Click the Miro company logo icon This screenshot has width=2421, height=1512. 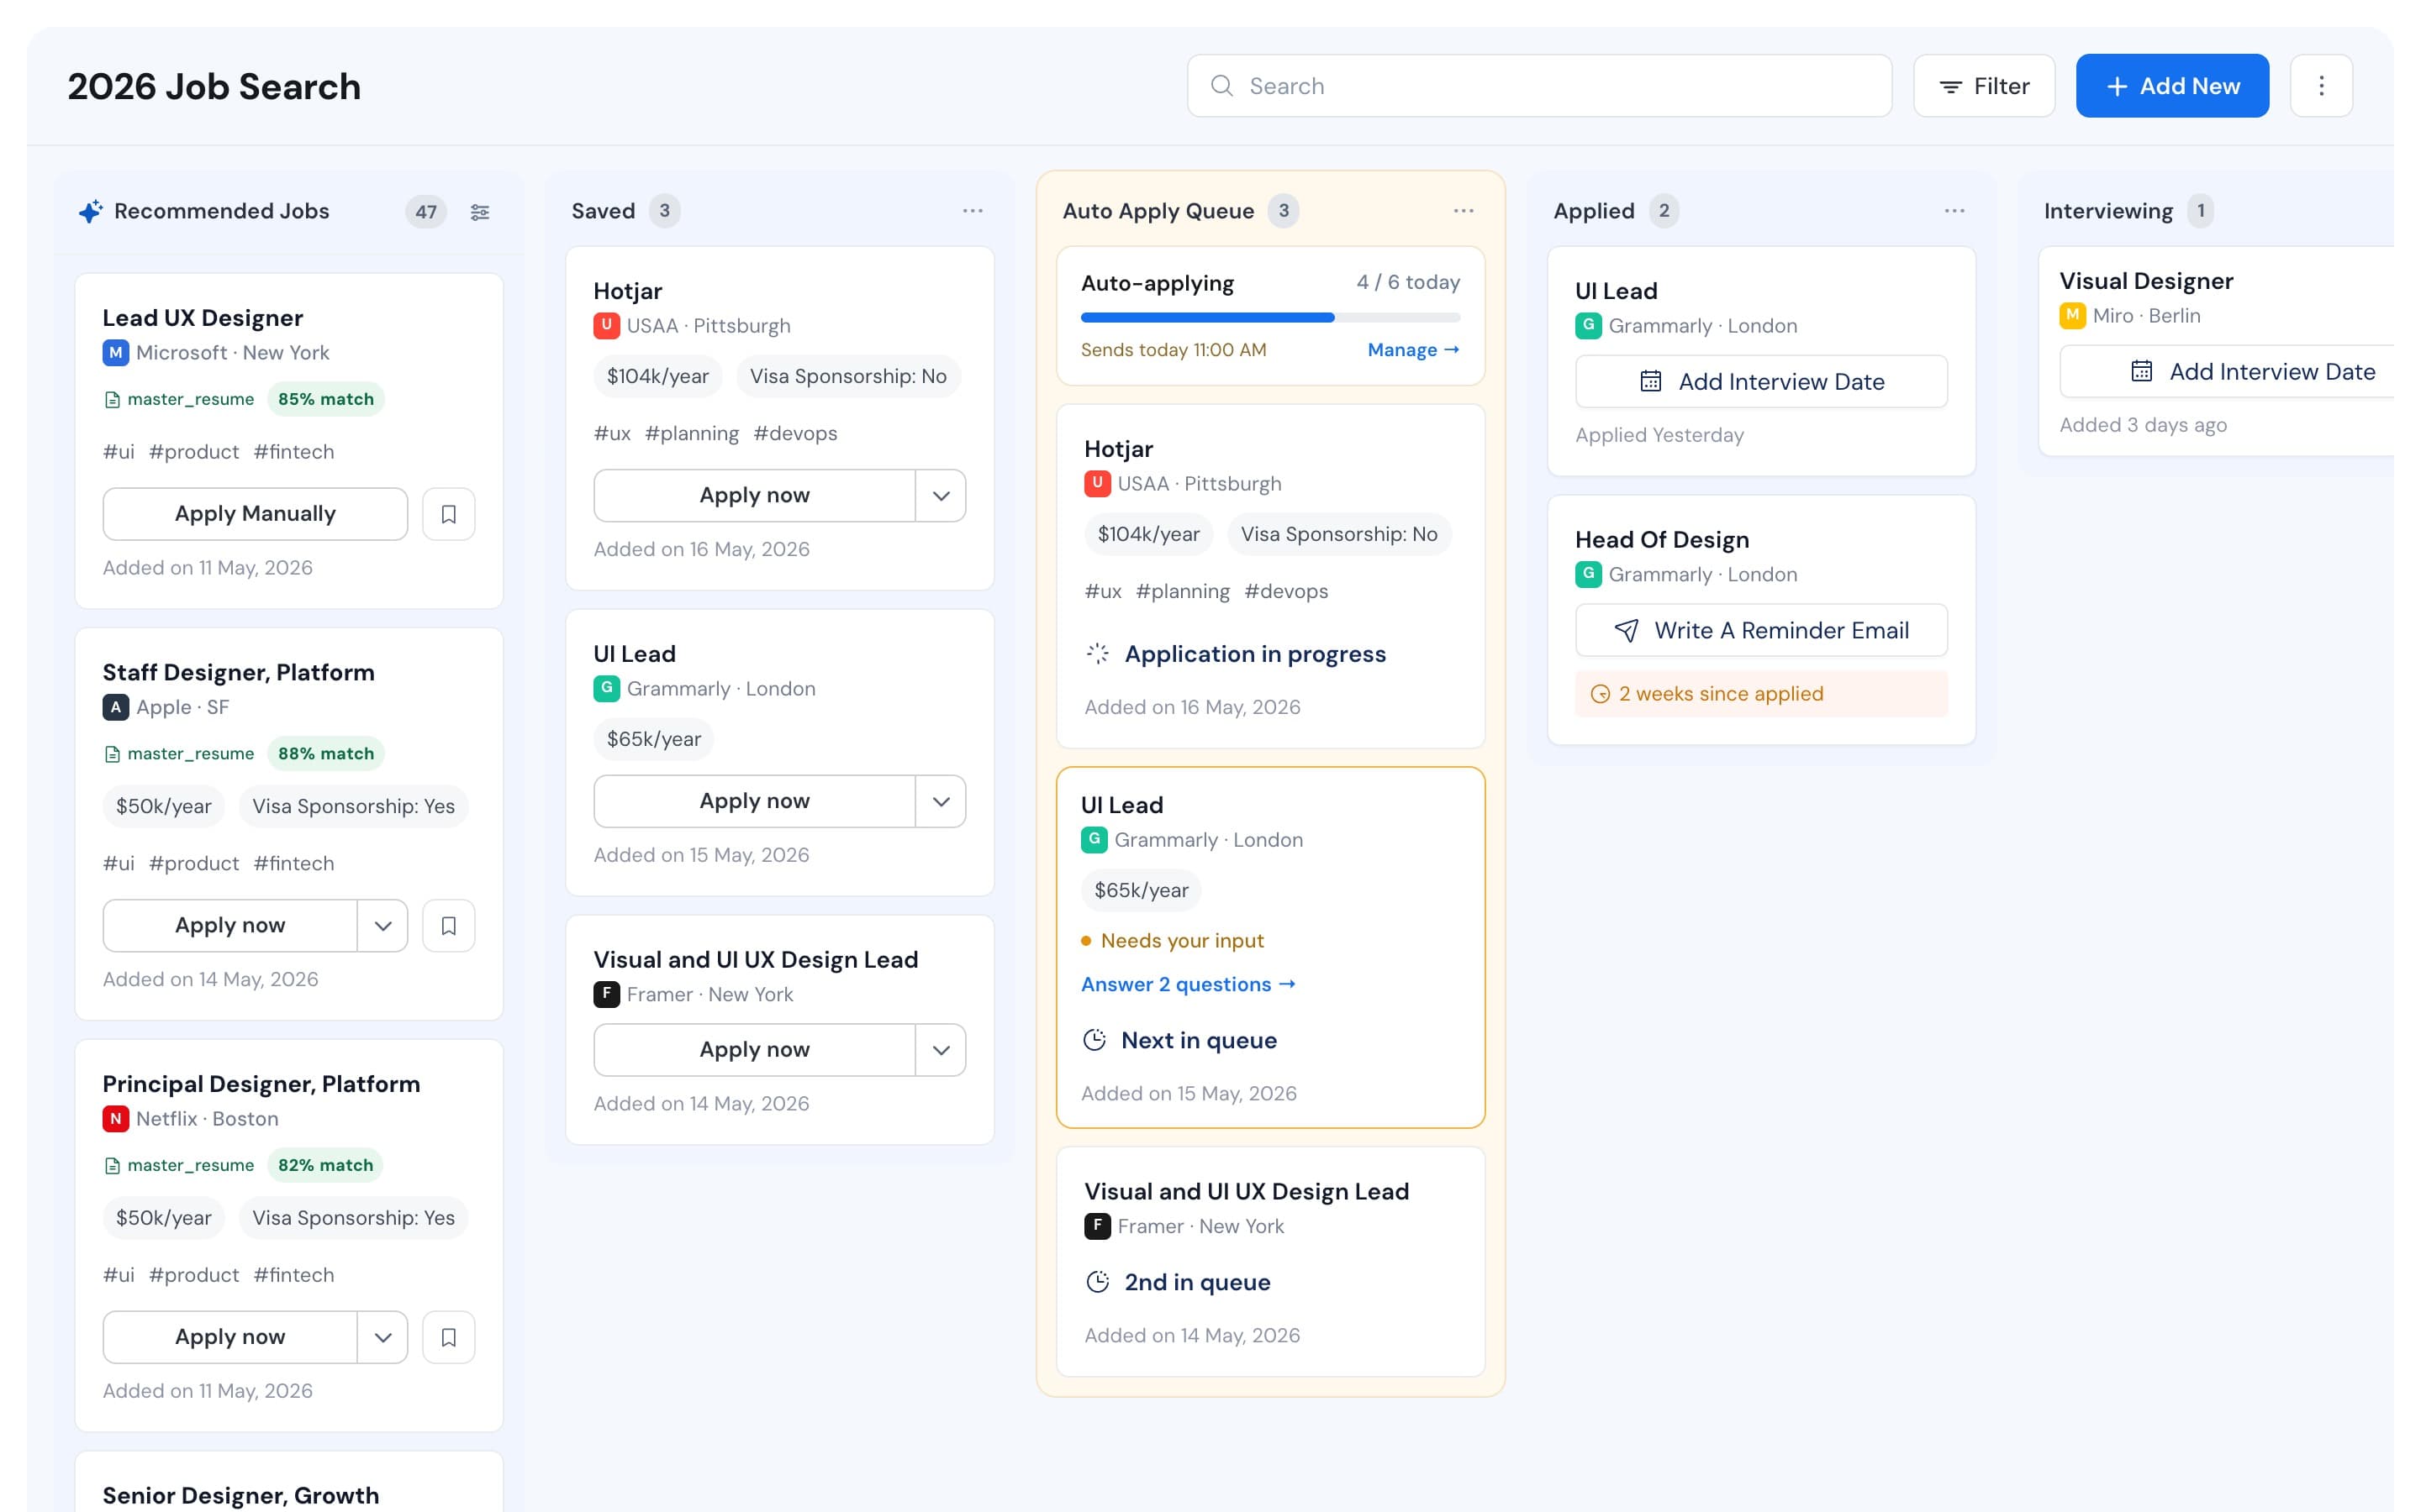pos(2073,316)
